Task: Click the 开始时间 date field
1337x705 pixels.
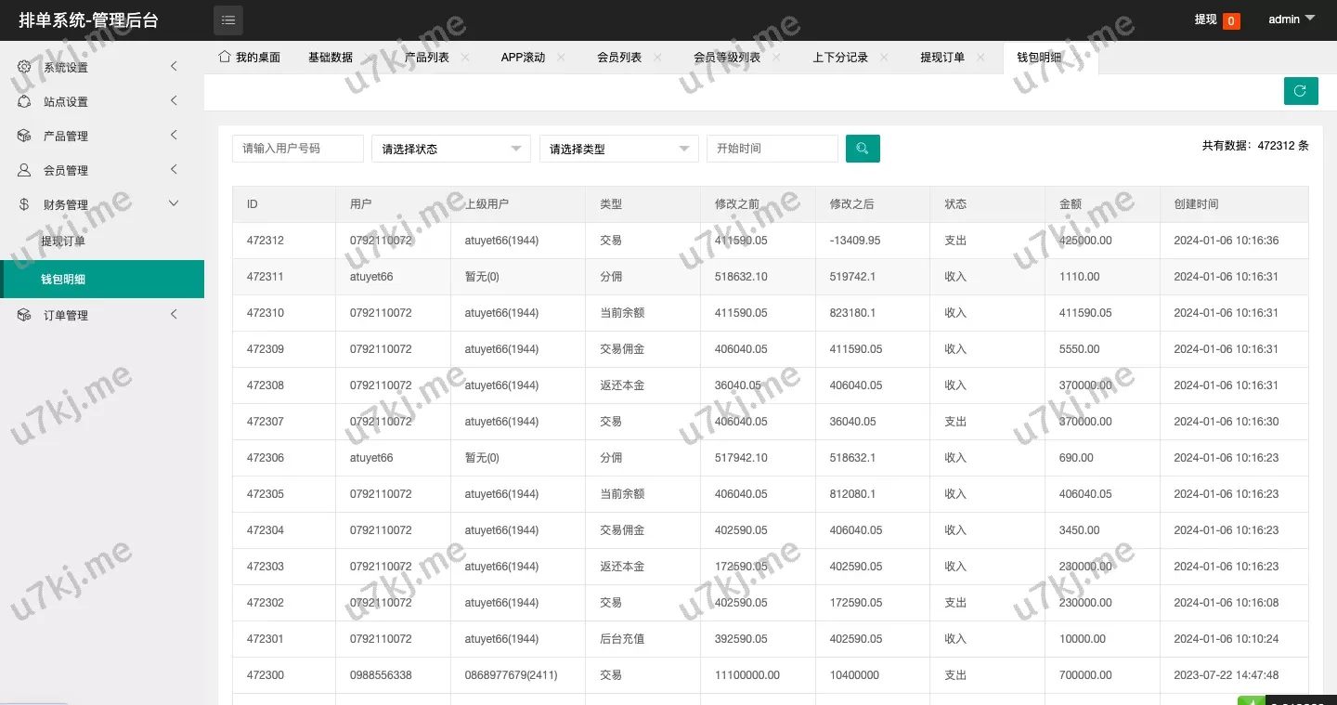Action: (772, 149)
